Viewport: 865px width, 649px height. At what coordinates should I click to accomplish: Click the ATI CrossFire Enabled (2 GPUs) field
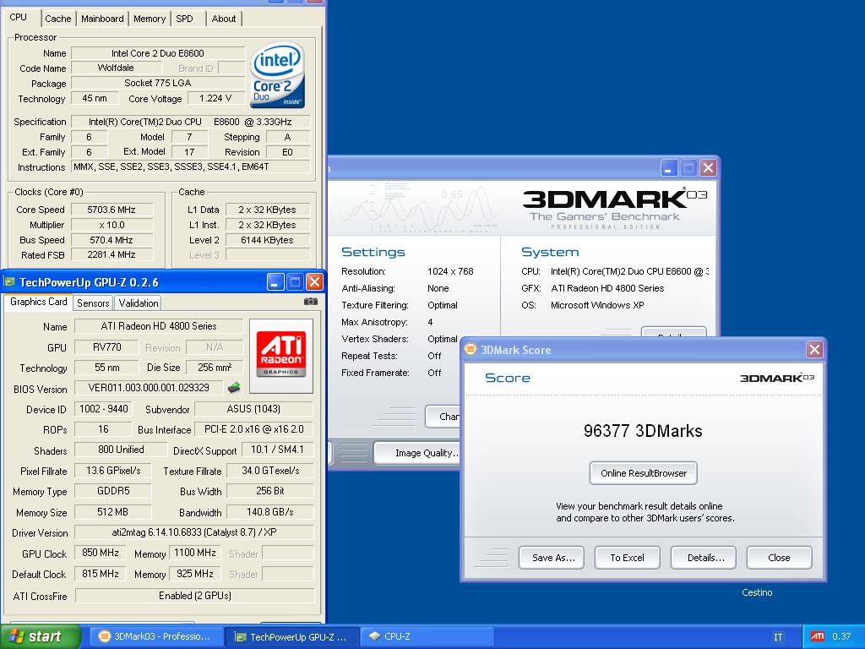point(194,596)
